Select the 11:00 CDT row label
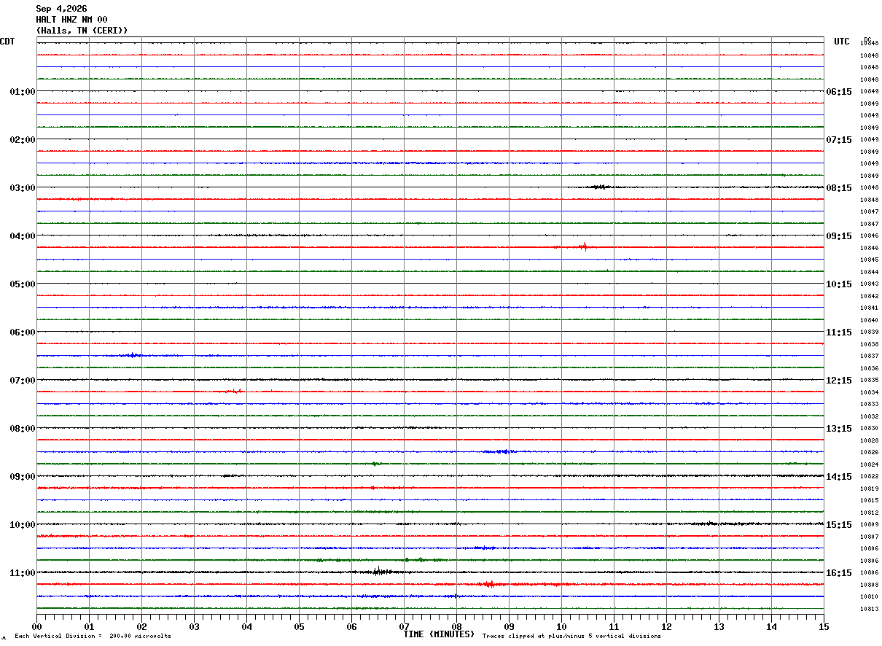The height and width of the screenshot is (646, 882). tap(22, 573)
